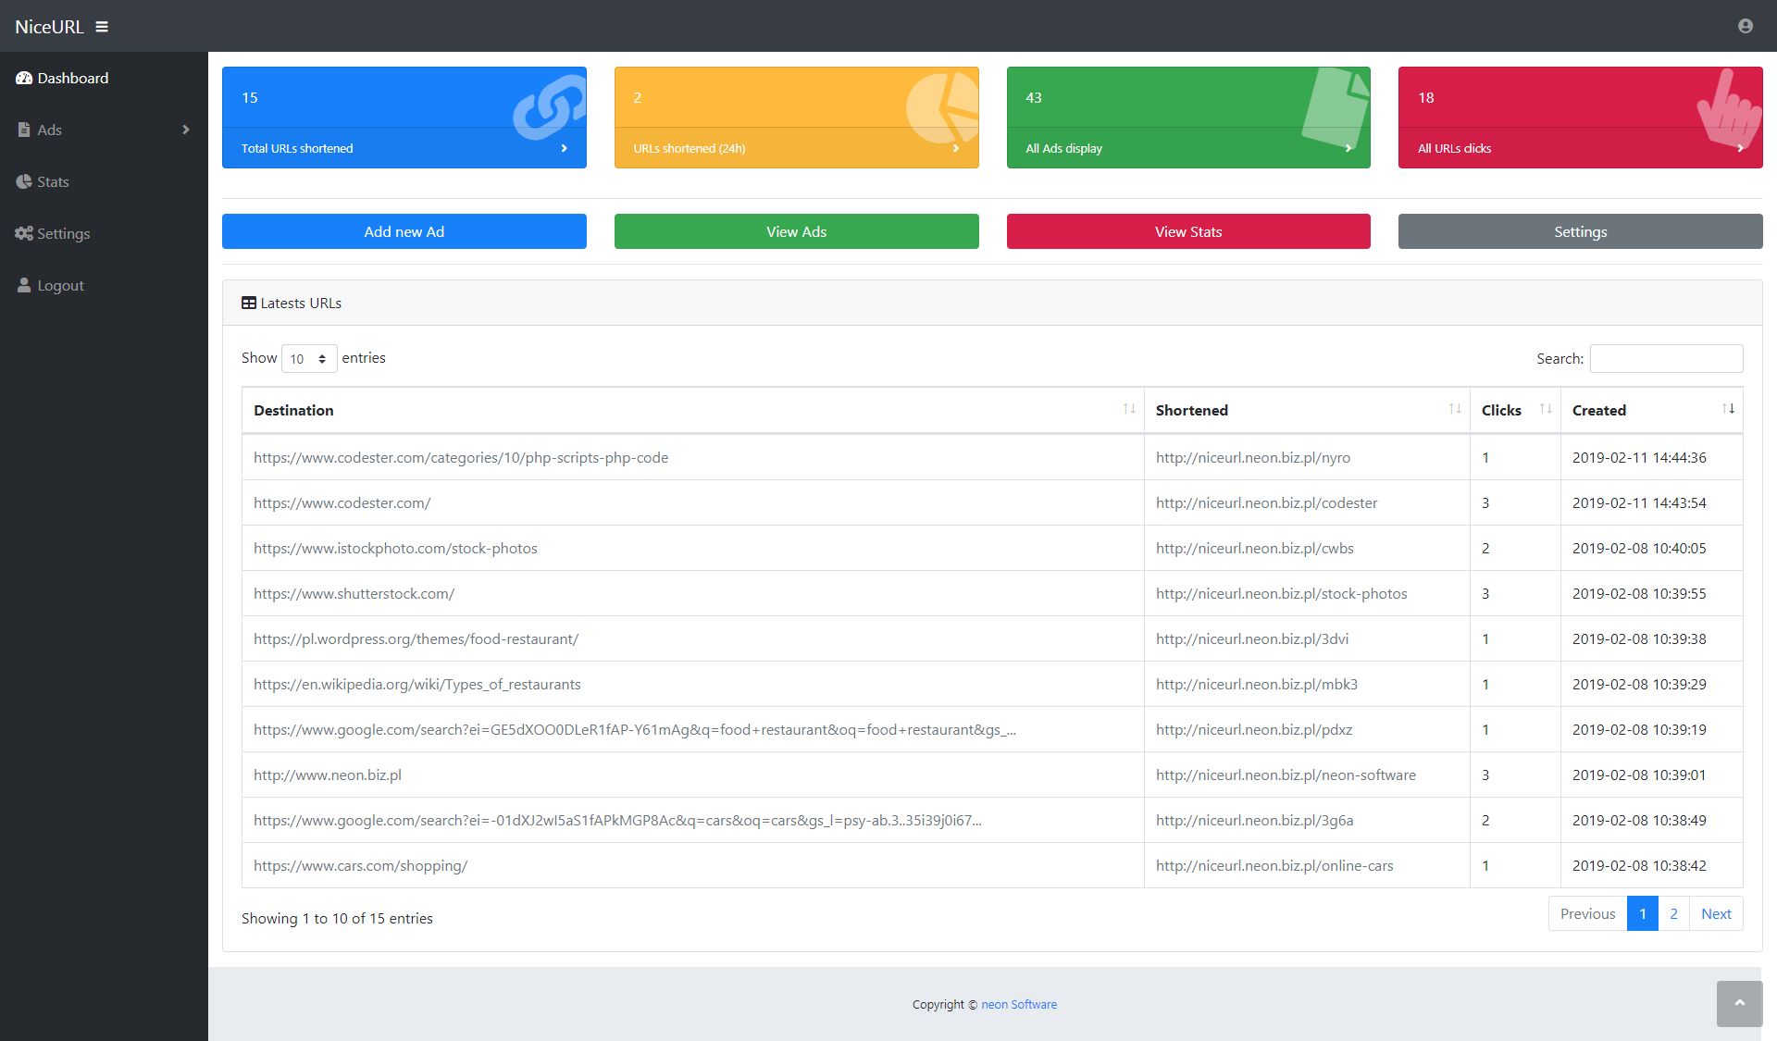Open the Show entries count dropdown
Viewport: 1777px width, 1041px height.
point(309,359)
